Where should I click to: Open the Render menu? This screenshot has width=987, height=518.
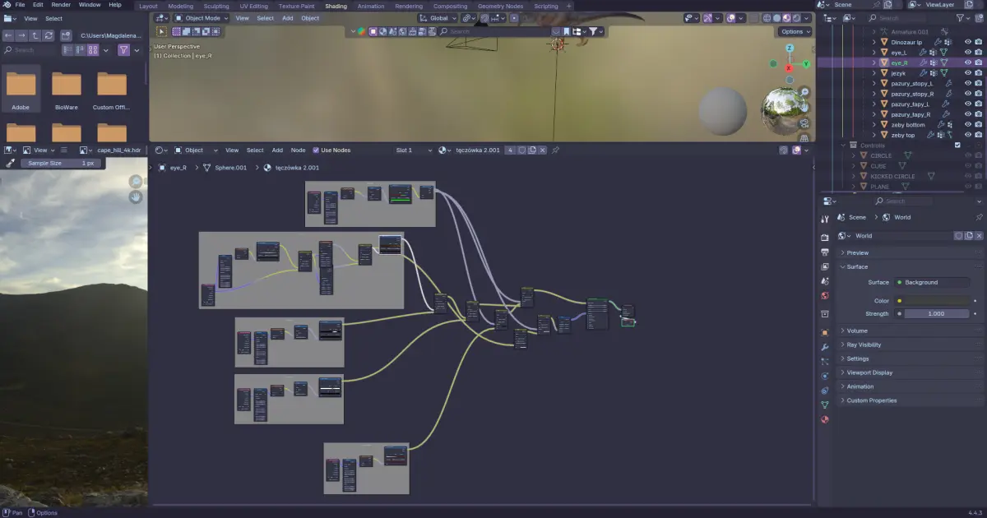click(61, 5)
